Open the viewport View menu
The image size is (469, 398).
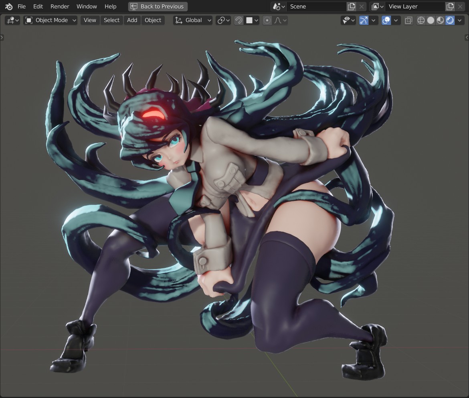(90, 20)
